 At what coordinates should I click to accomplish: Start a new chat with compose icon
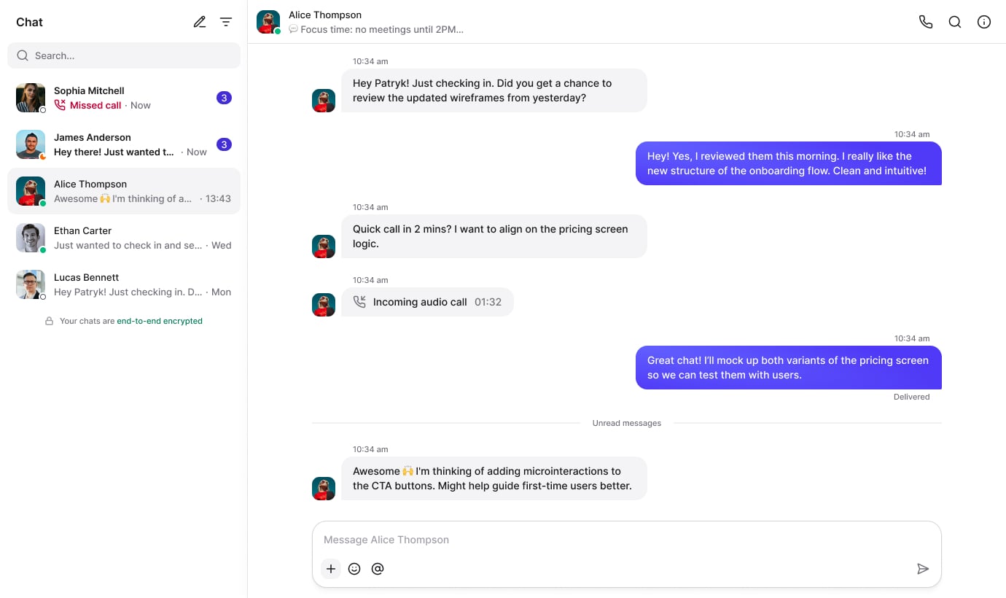point(200,22)
